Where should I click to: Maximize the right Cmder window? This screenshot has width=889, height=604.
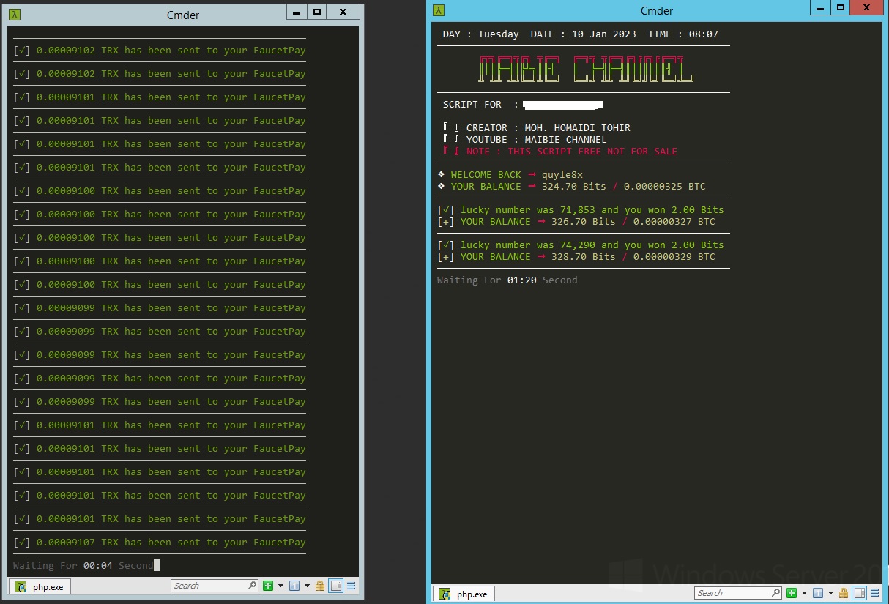pos(841,7)
